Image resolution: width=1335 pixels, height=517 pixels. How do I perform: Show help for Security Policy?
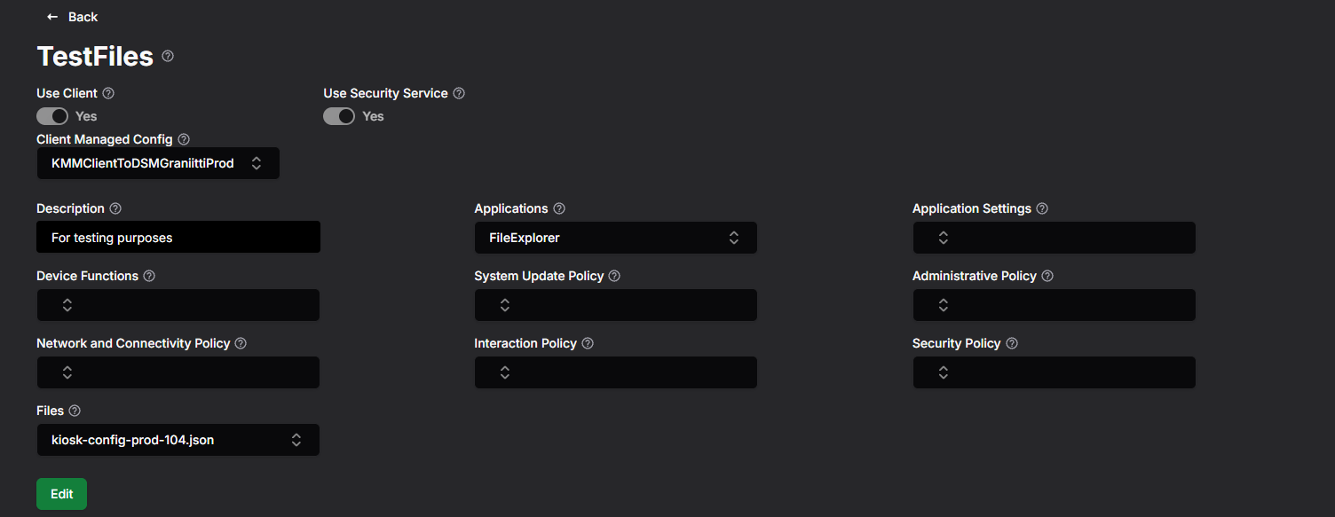point(1012,343)
